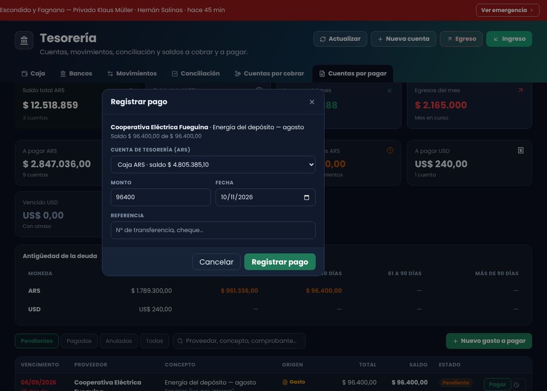
Task: Click the US$ 240,00 USD aging amount
Action: (x=155, y=309)
